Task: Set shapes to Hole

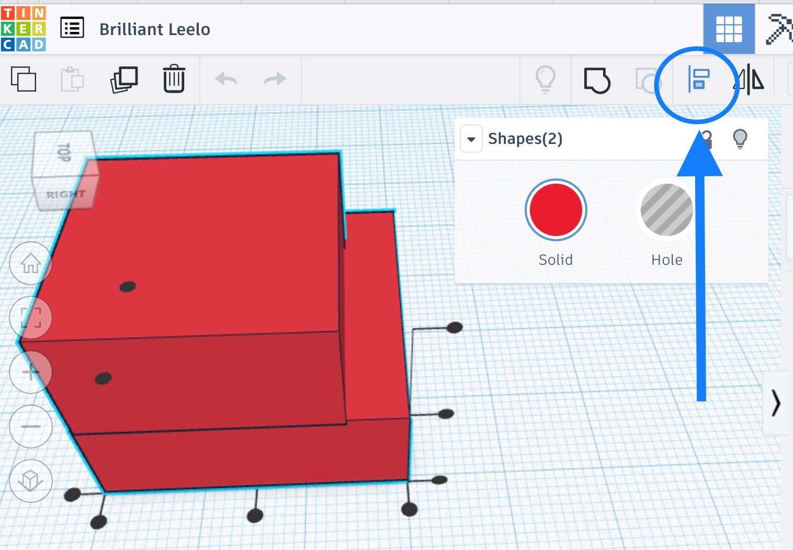Action: click(666, 210)
